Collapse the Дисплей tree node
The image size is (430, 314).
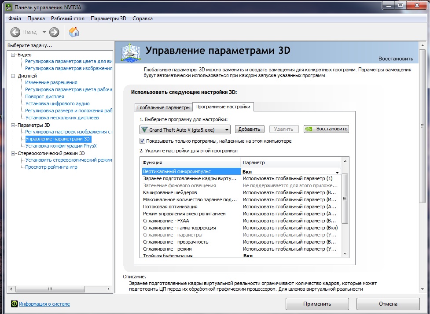(x=13, y=76)
